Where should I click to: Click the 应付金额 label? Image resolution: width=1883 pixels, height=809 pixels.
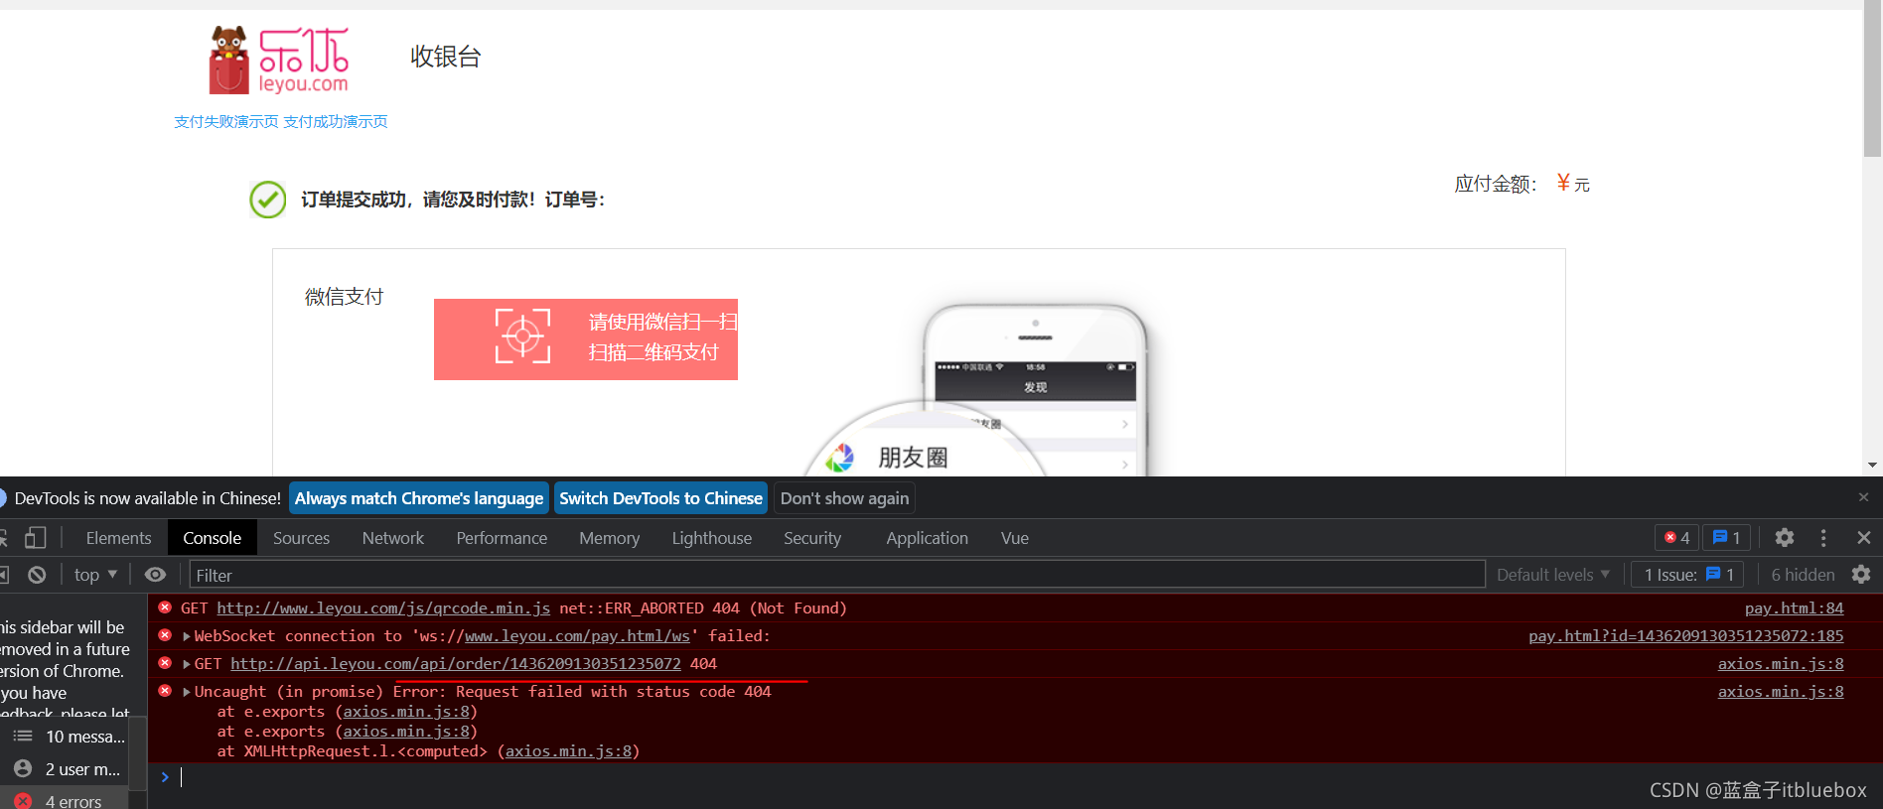[x=1496, y=184]
